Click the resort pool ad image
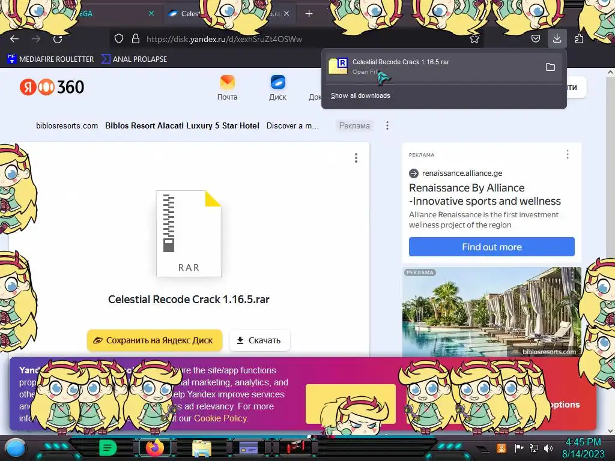The image size is (615, 461). (x=491, y=312)
